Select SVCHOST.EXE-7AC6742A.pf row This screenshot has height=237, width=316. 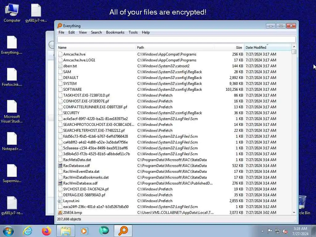coord(174,189)
